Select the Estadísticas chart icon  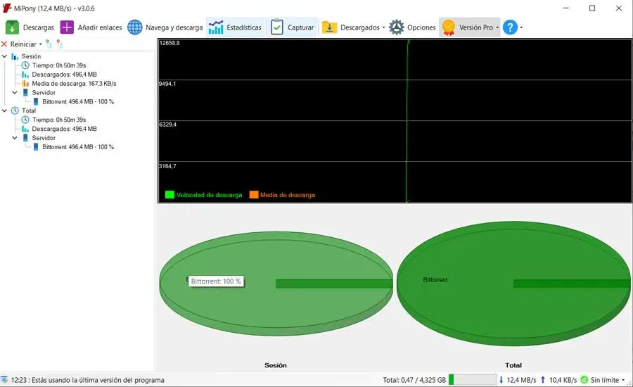216,27
